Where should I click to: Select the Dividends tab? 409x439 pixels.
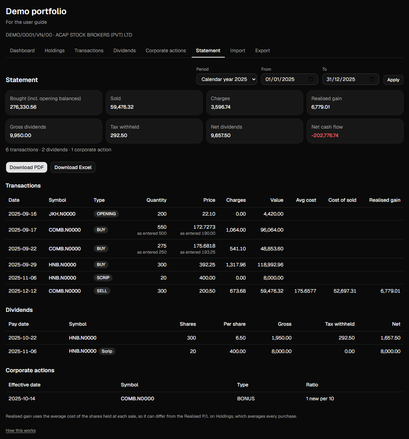[125, 50]
